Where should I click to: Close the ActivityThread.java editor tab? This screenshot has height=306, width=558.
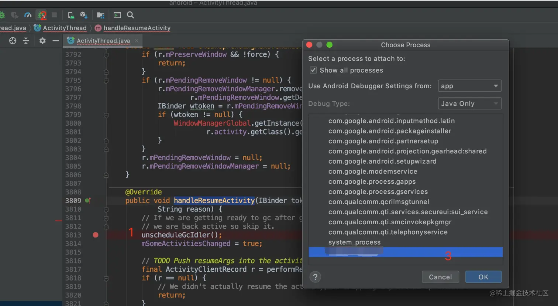[x=137, y=41]
